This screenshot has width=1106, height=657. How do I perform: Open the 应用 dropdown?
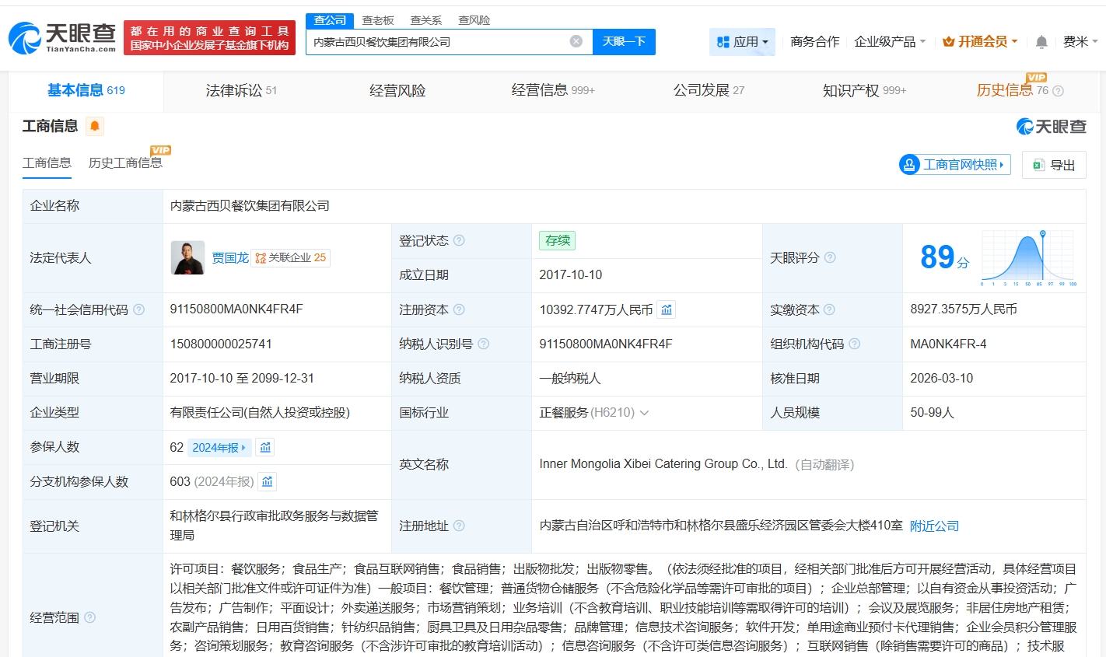point(742,42)
